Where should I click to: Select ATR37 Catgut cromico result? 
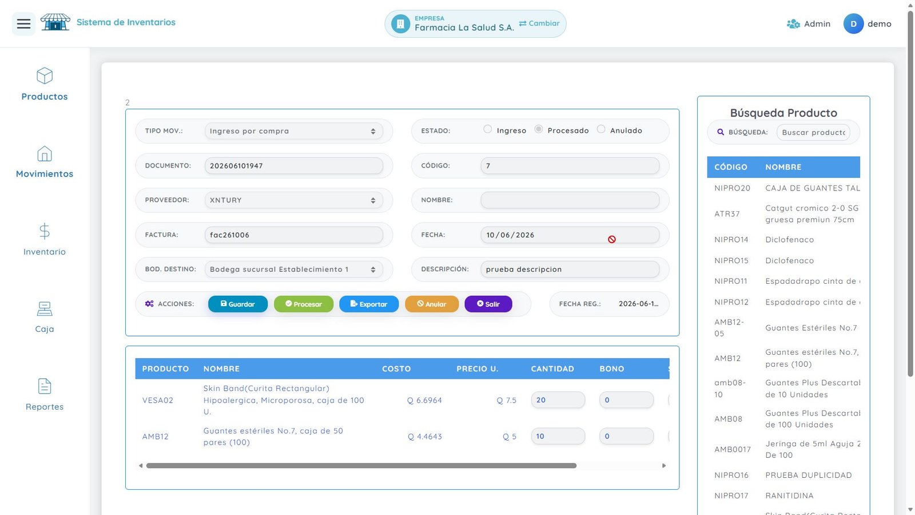(783, 214)
